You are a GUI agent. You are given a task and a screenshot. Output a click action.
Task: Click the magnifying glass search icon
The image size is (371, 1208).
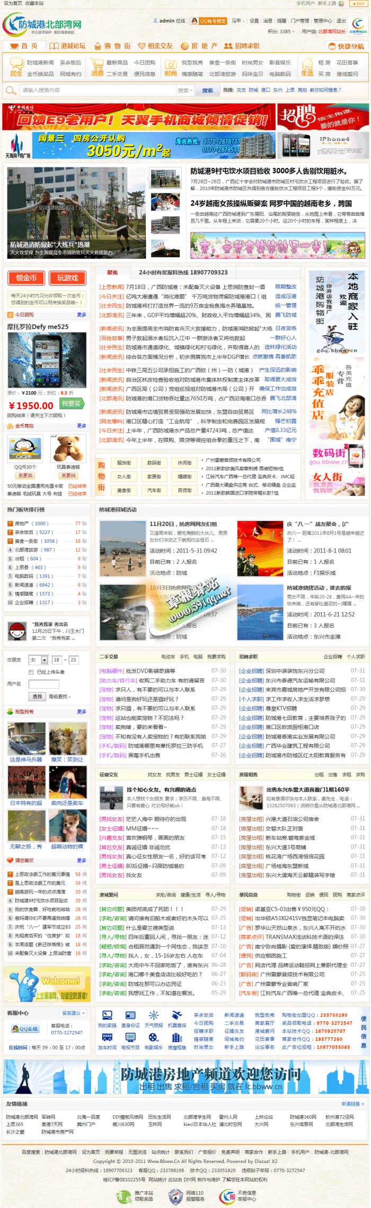click(x=10, y=91)
